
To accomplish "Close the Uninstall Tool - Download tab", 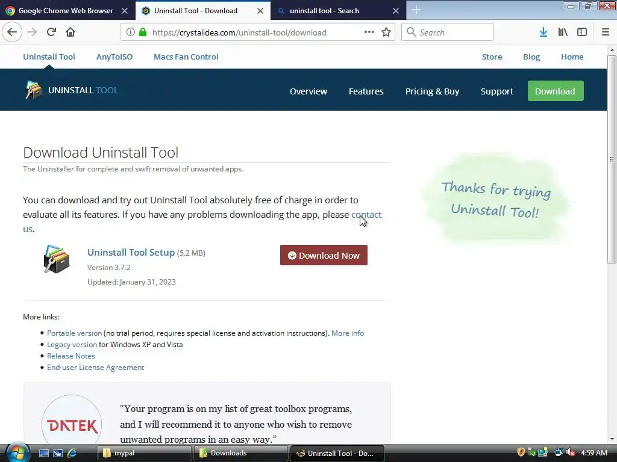I will [260, 11].
